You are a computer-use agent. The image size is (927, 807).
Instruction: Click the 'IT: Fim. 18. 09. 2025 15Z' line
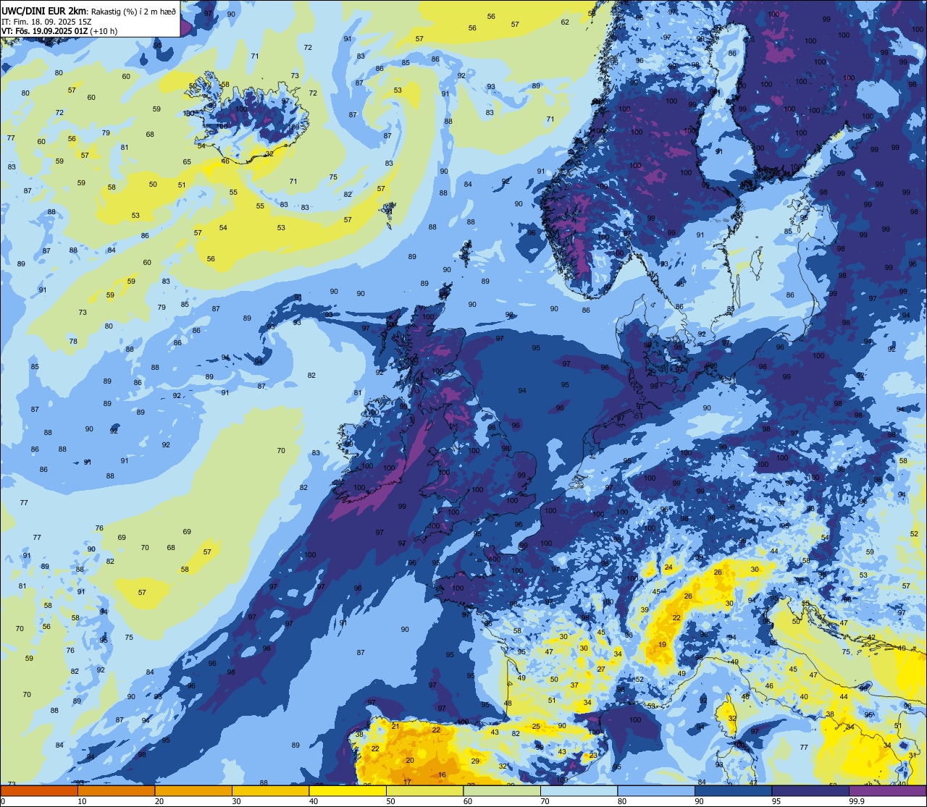(46, 21)
